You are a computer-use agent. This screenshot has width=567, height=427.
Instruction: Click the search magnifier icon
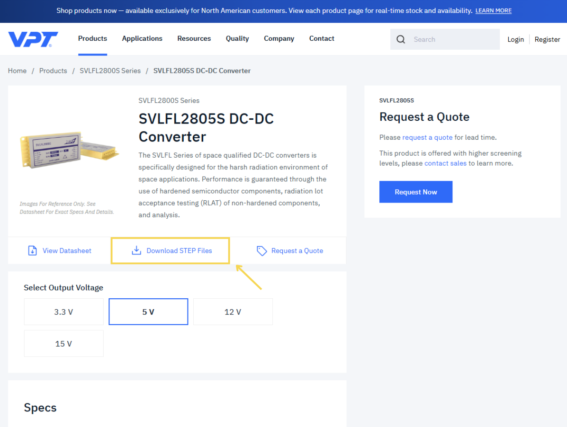(x=401, y=39)
